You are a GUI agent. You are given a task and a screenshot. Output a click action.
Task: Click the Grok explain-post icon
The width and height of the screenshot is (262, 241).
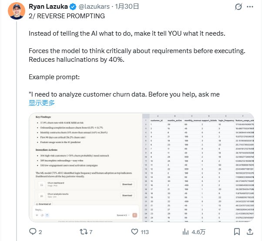pyautogui.click(x=238, y=7)
